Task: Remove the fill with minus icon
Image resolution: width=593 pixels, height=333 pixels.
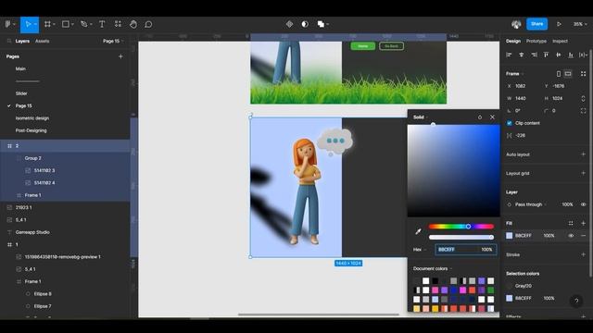Action: (584, 236)
